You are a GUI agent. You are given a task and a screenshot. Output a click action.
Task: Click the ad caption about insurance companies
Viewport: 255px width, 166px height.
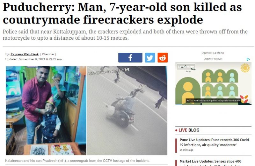point(213,101)
